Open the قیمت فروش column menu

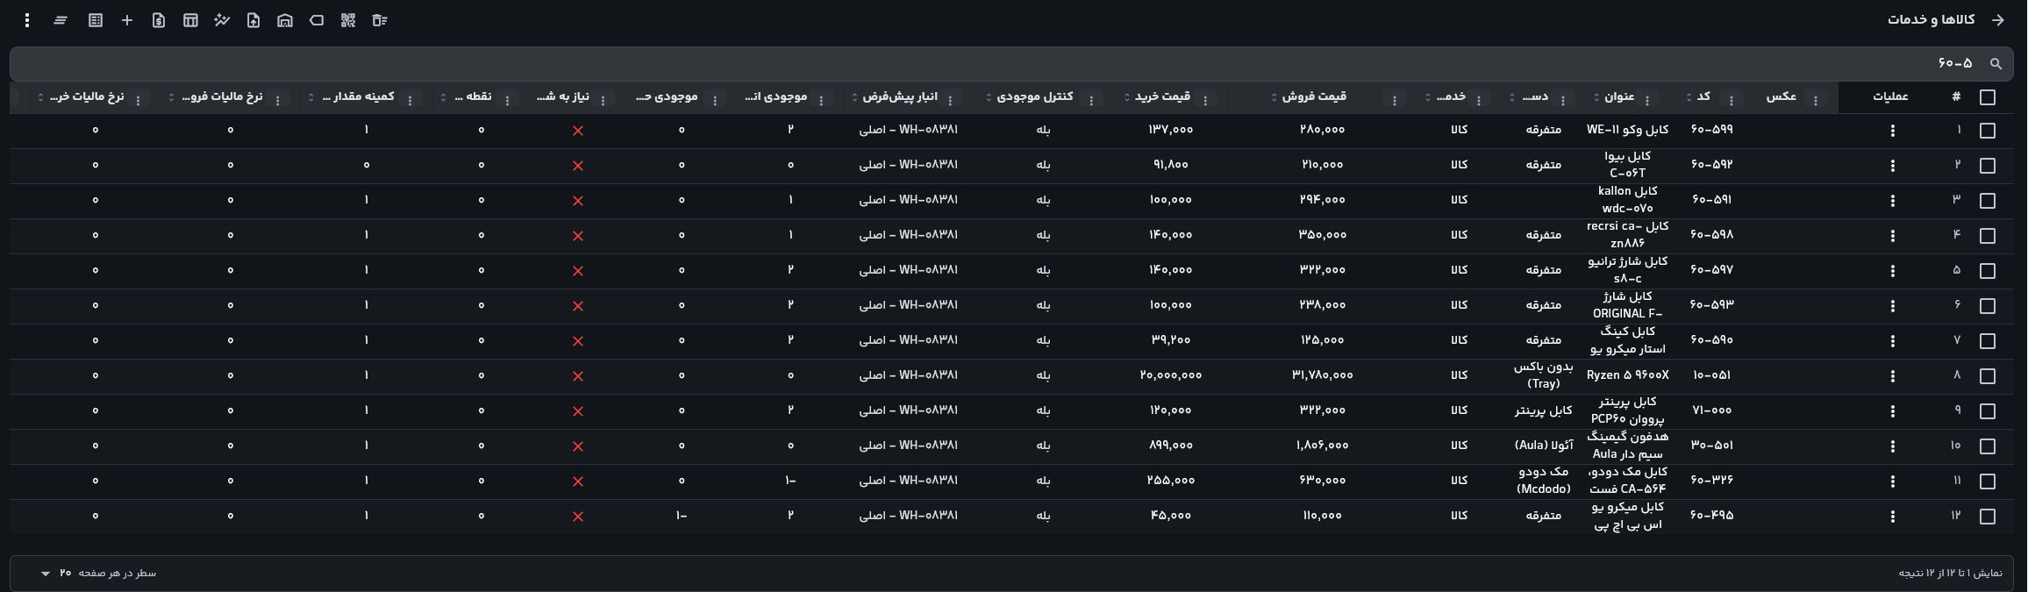(1395, 101)
